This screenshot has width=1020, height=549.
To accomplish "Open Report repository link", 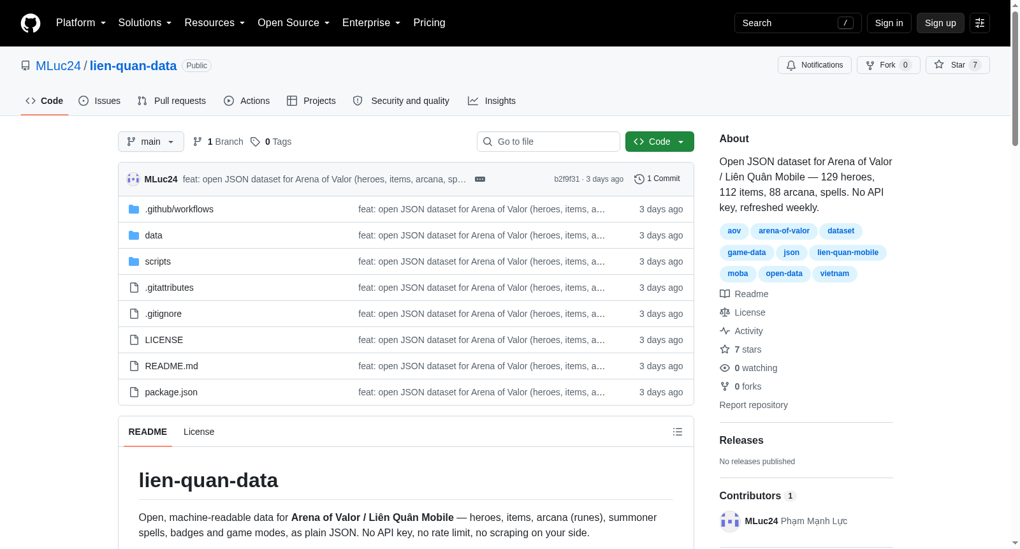I will pyautogui.click(x=754, y=405).
